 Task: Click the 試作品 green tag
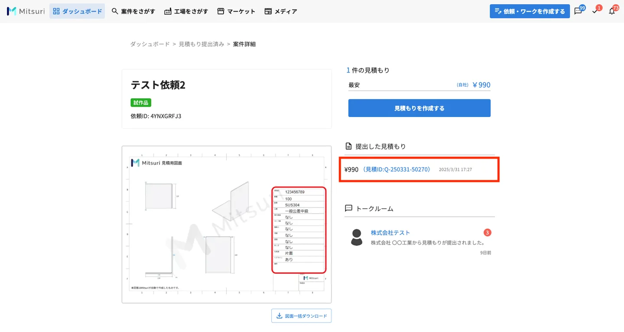pos(141,103)
